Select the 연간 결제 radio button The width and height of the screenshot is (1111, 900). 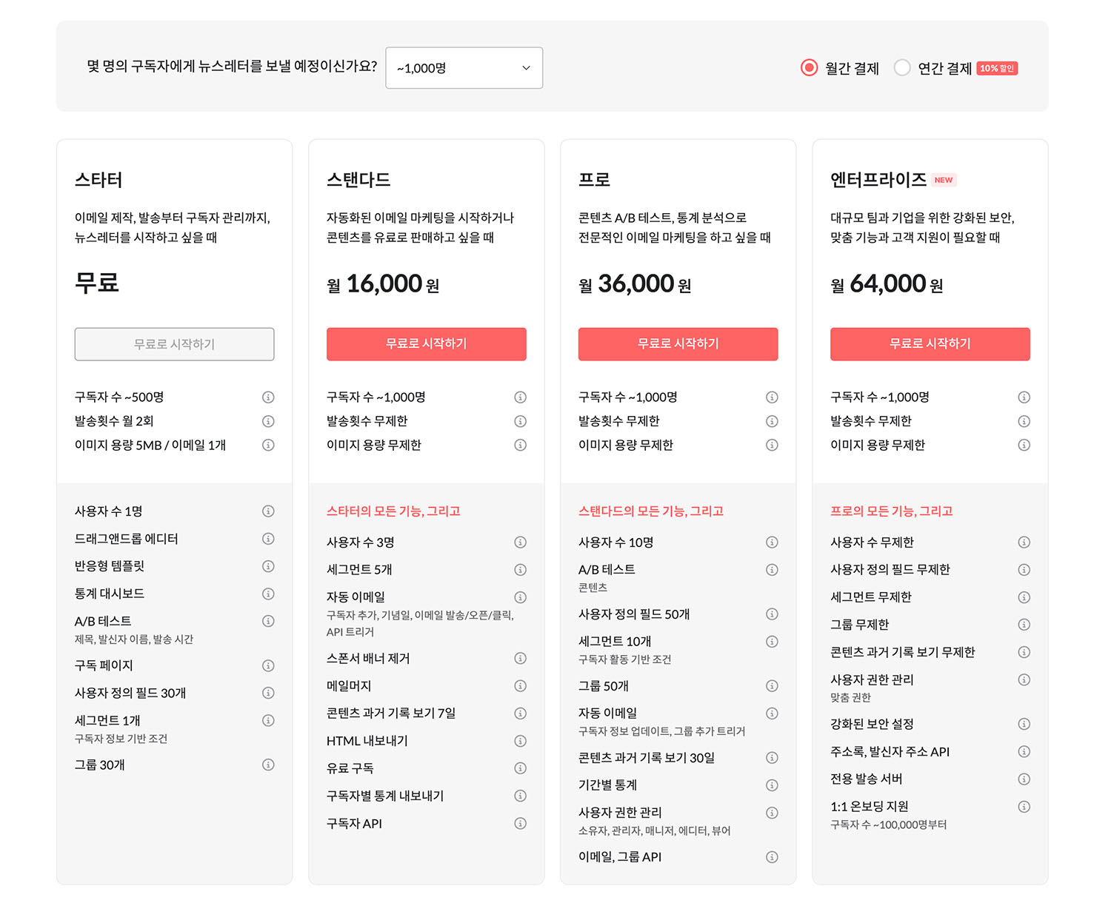[901, 68]
